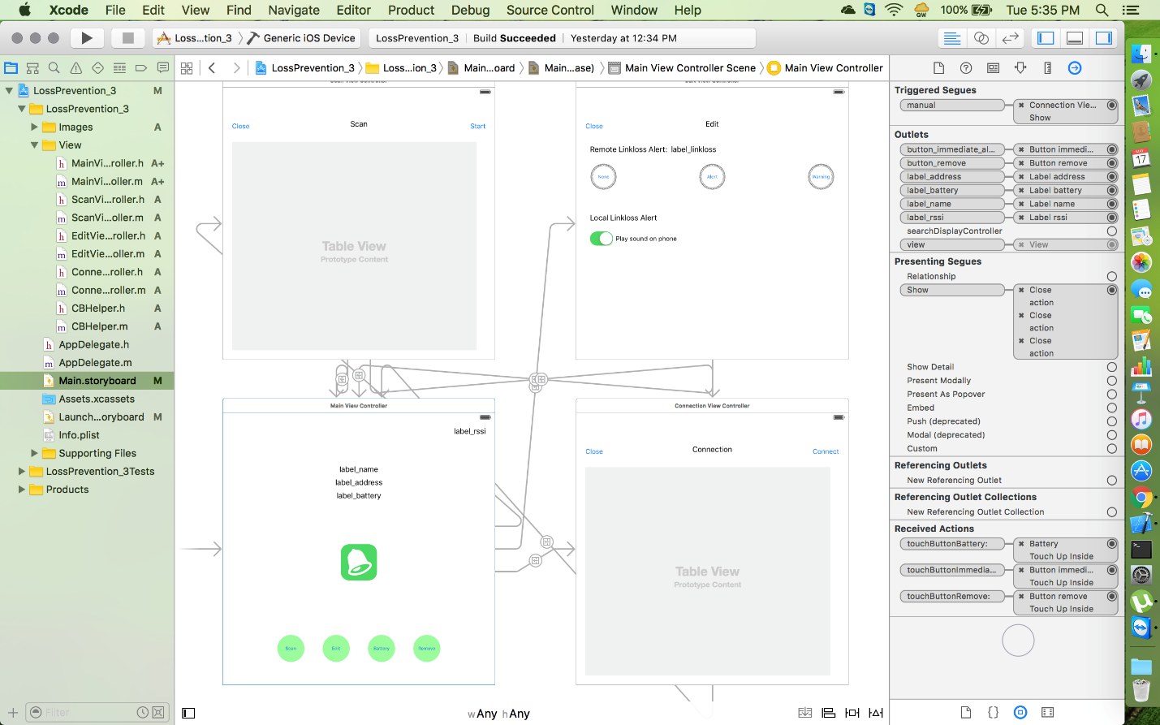Click Connect in the Connection scene
This screenshot has height=725, width=1160.
tap(826, 451)
